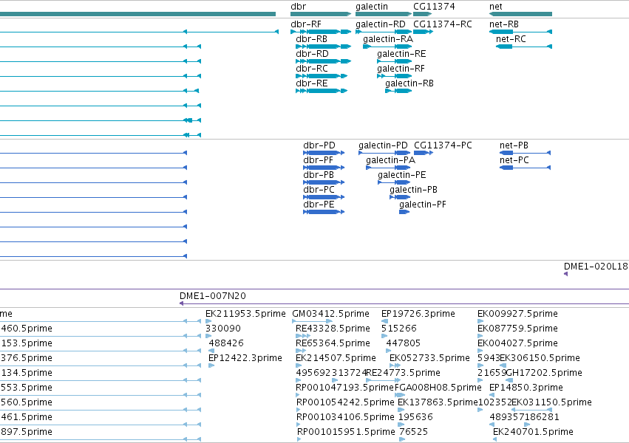Select the net-RB transcript

[520, 32]
